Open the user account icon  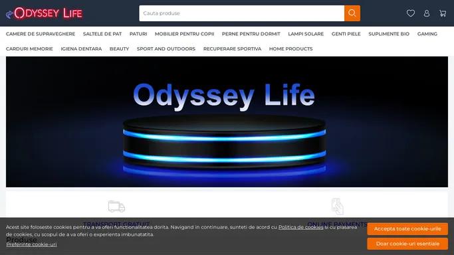coord(427,13)
